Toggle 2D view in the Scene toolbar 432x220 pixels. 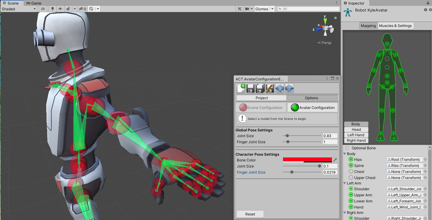43,9
